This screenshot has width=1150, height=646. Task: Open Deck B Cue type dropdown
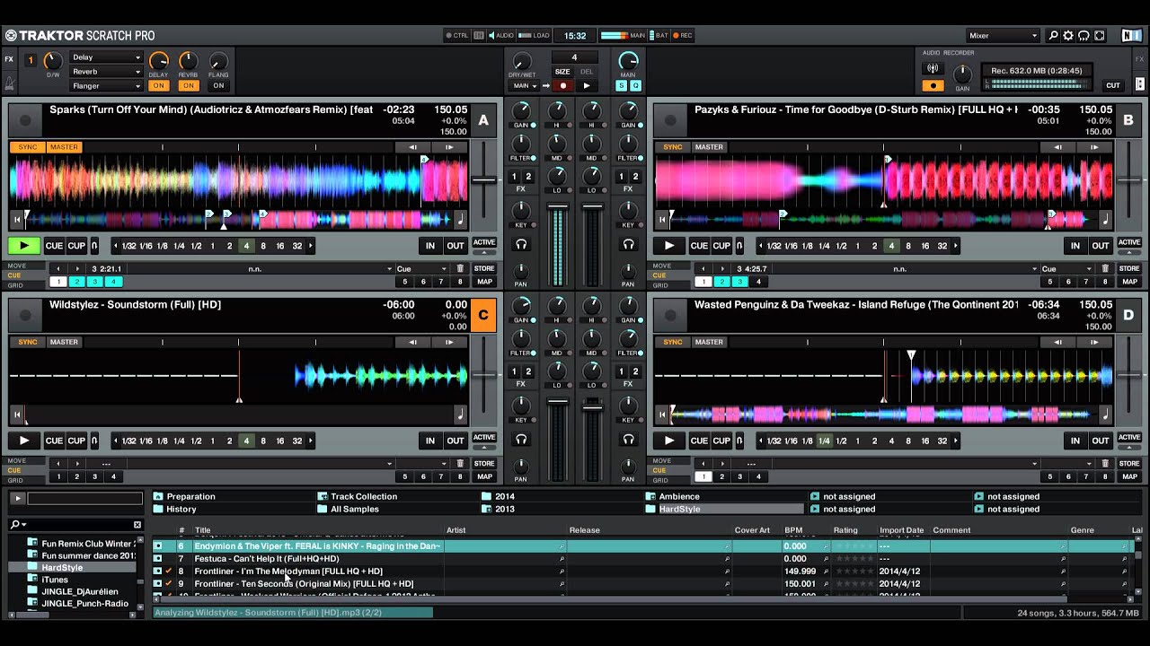coord(1066,268)
